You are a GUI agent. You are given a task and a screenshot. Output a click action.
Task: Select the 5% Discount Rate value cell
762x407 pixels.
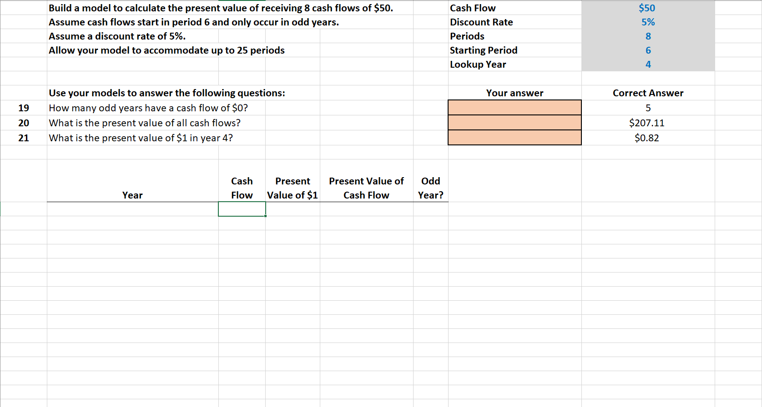tap(648, 22)
